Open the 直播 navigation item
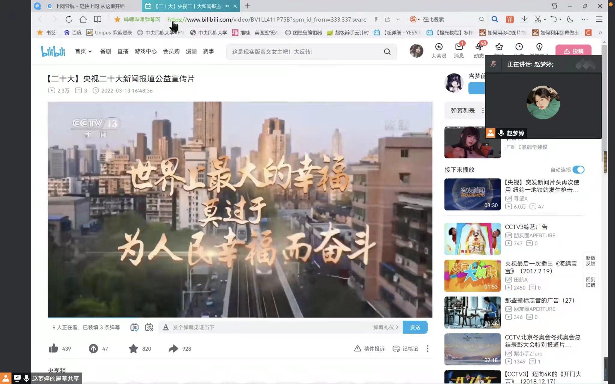This screenshot has width=615, height=384. coord(123,51)
